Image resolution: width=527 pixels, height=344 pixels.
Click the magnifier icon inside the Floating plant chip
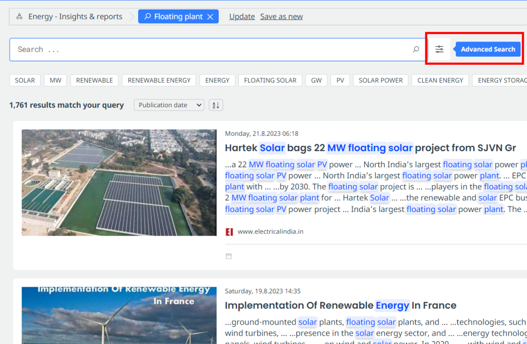148,16
